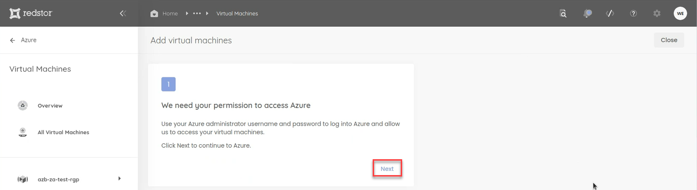Screen dimensions: 697x190
Task: Click the step 1 number badge
Action: [x=168, y=84]
